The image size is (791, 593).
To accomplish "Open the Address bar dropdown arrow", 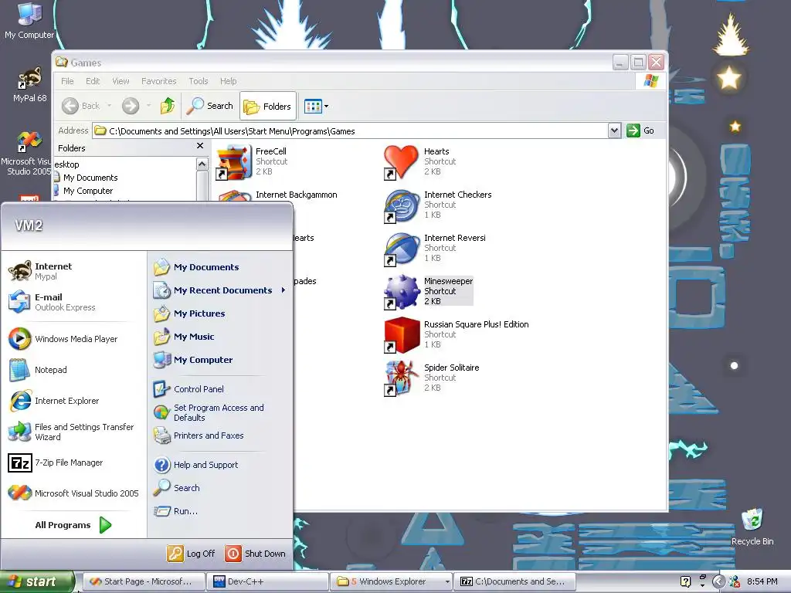I will 614,130.
